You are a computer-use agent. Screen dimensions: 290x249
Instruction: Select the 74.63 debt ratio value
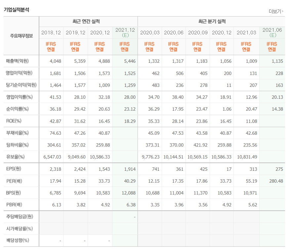tap(56, 133)
